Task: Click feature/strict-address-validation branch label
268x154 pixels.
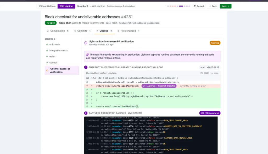Action: pyautogui.click(x=139, y=23)
